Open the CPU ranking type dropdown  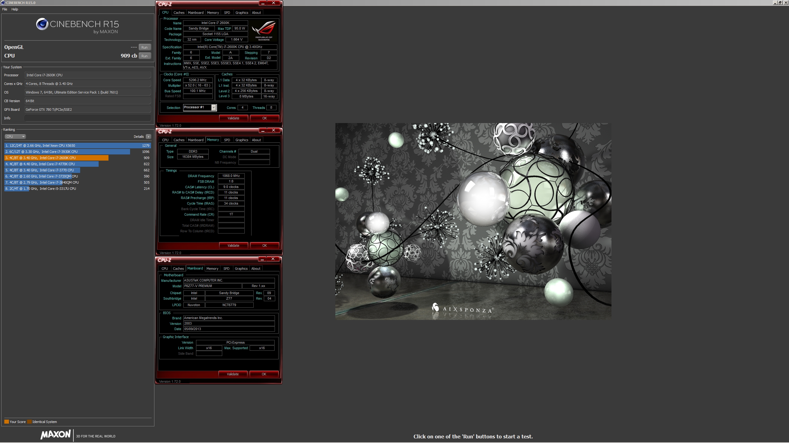click(15, 137)
